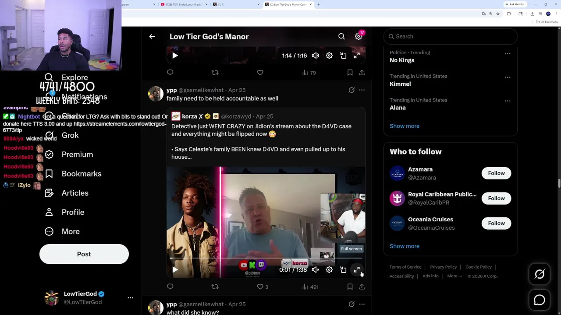Focus the Search field in right sidebar
Screen dimensions: 561x315
coord(450,37)
